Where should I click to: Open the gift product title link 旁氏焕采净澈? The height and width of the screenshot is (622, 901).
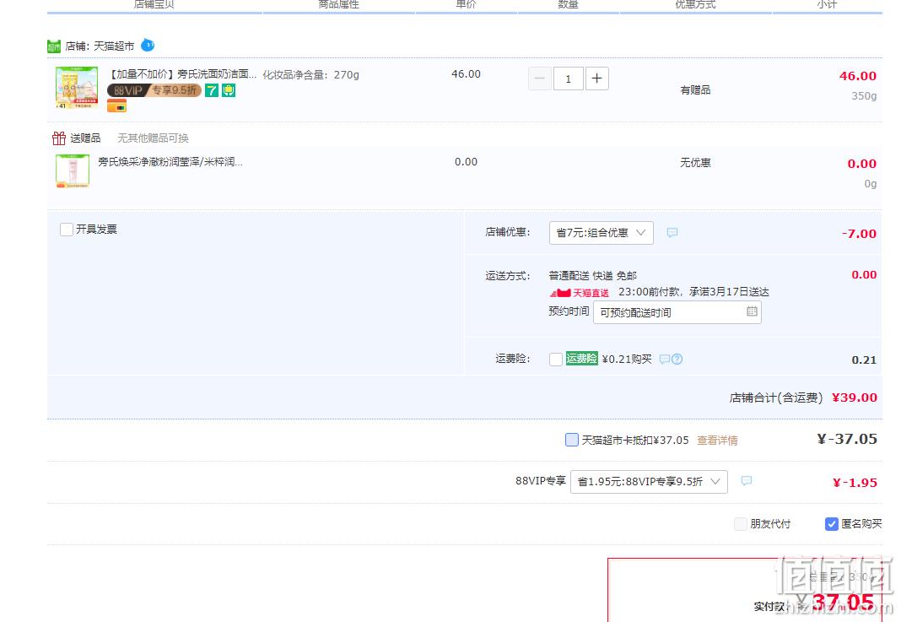pos(170,162)
